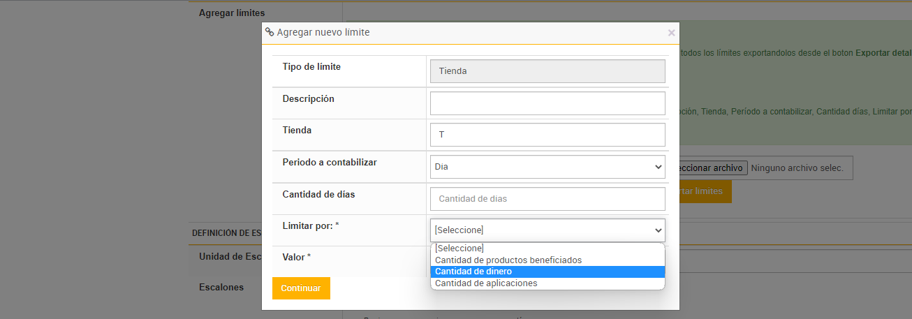Click the Agregar límites section label
Screen dimensions: 912x319
pos(232,13)
